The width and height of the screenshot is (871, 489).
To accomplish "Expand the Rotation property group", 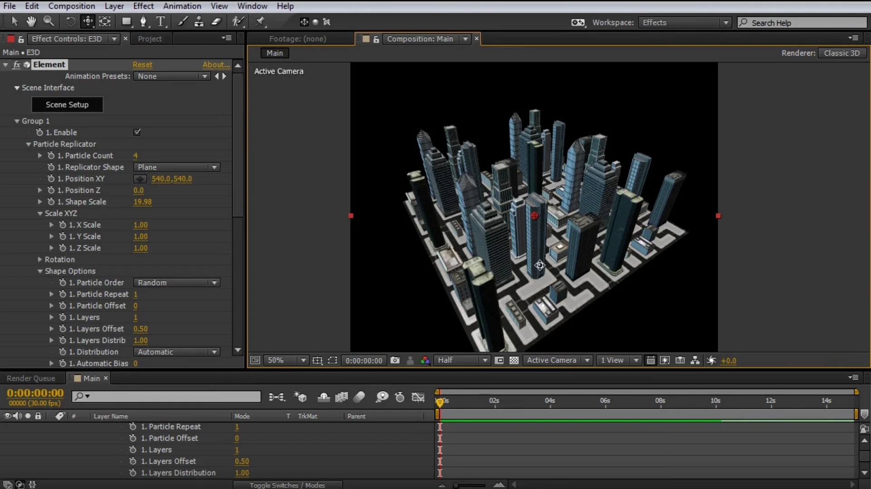I will (40, 259).
